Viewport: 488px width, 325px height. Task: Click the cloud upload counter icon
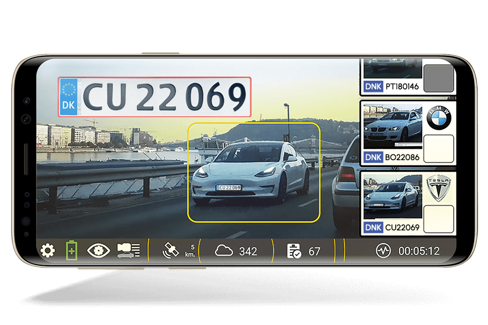coord(224,251)
